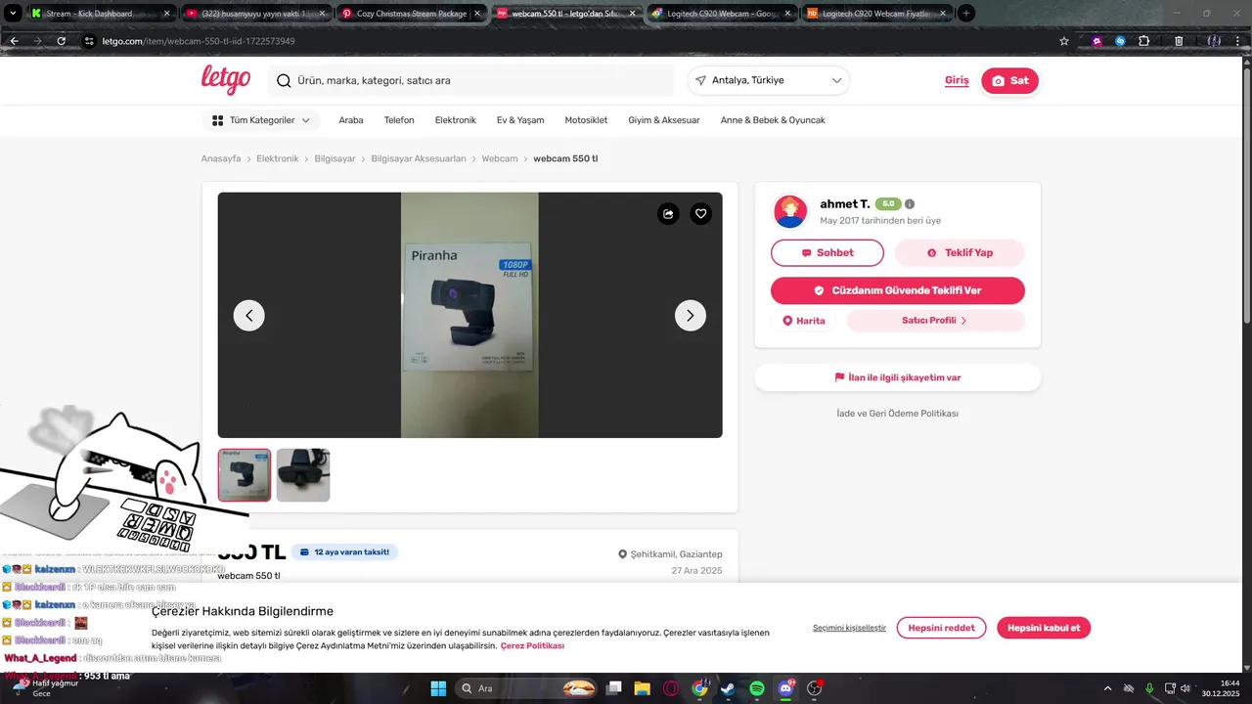Favorite the listing with heart icon
1252x704 pixels.
700,213
